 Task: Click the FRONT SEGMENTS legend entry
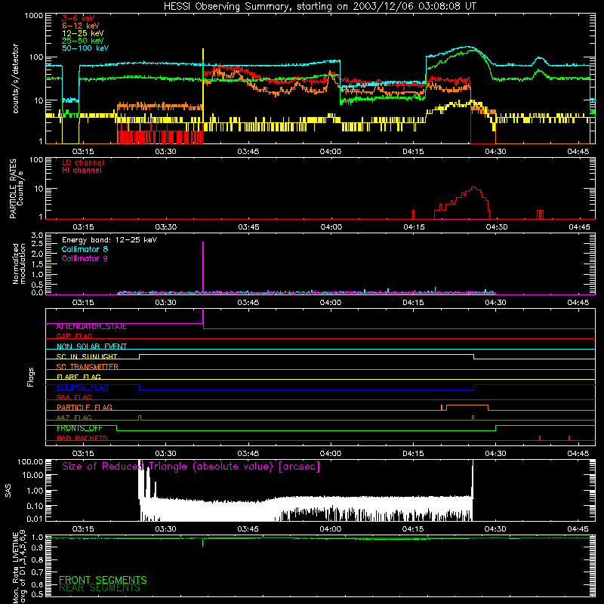pos(103,580)
